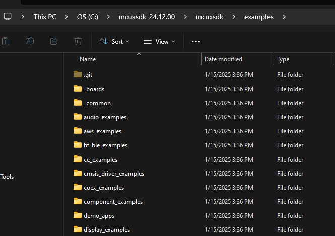Expand chevron after mcuxsdk breadcrumb
The height and width of the screenshot is (236, 335).
pos(234,17)
